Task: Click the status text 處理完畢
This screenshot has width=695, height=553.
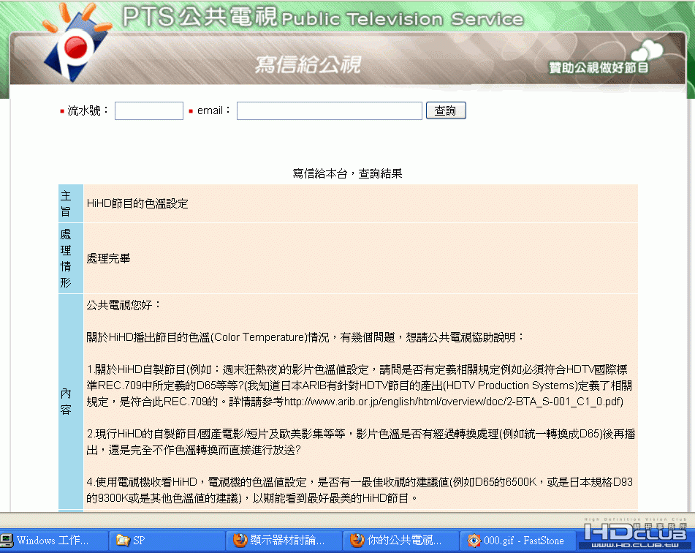Action: [x=109, y=259]
